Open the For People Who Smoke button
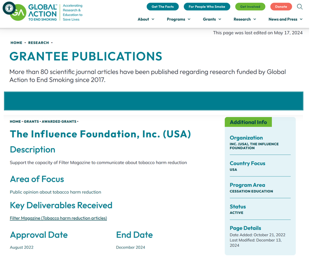 tap(207, 7)
